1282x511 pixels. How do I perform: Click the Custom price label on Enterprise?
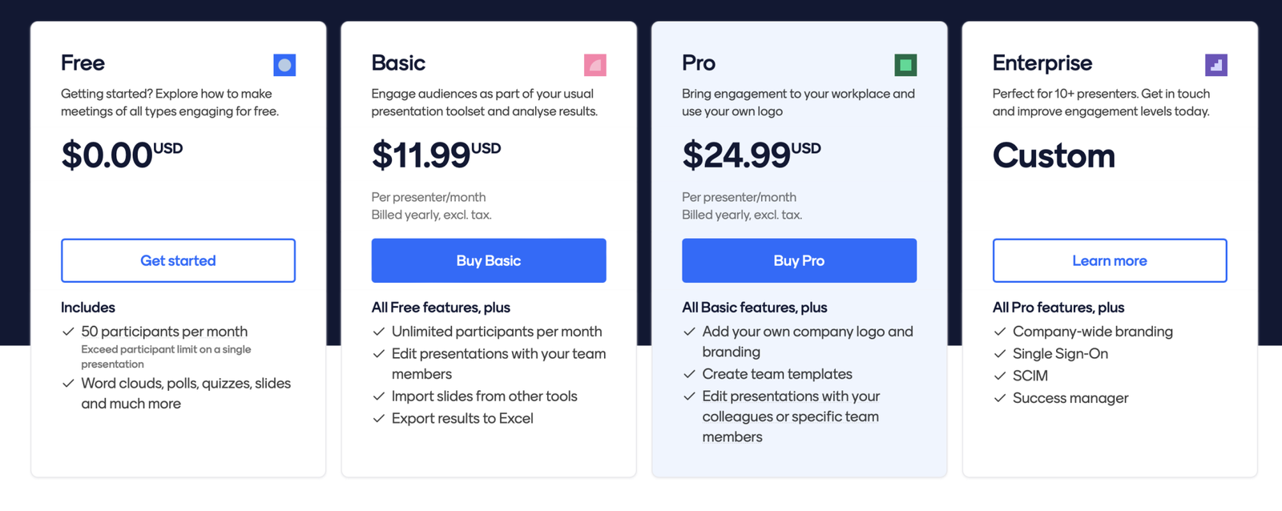(x=1054, y=156)
